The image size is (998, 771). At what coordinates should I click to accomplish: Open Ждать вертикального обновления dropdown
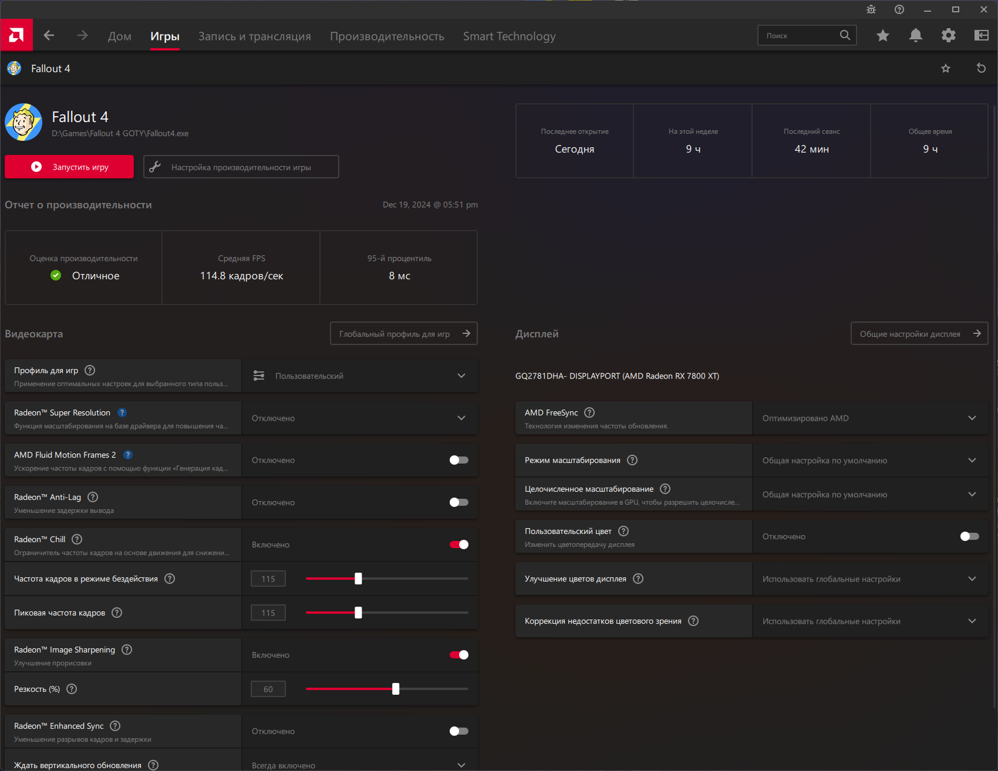click(x=360, y=761)
